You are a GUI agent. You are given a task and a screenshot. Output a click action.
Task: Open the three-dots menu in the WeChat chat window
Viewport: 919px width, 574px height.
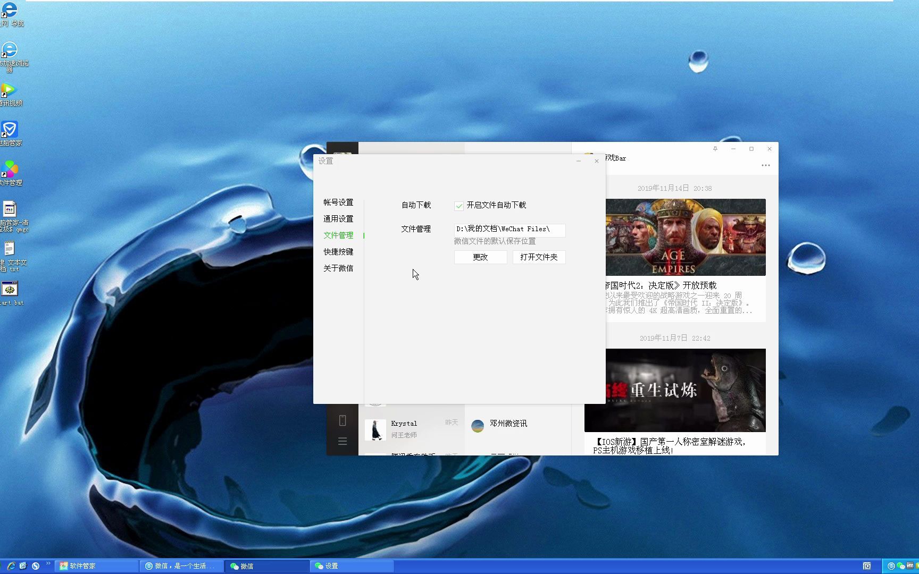point(766,165)
